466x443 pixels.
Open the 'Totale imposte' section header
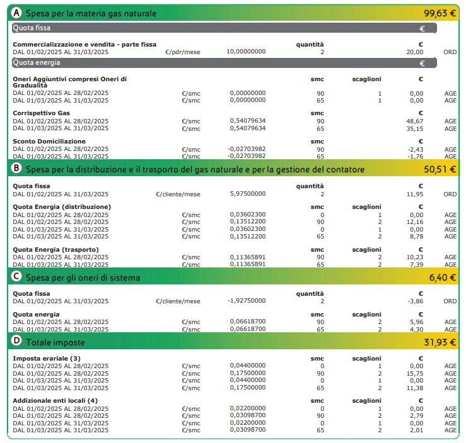tap(55, 342)
